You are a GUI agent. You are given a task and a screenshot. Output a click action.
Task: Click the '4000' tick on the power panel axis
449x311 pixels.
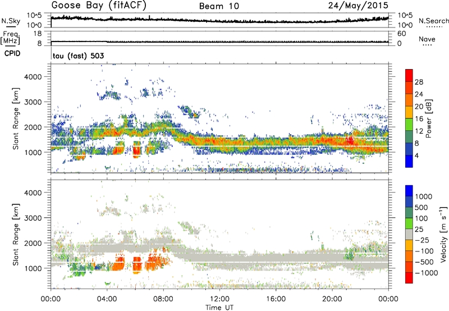coord(33,77)
